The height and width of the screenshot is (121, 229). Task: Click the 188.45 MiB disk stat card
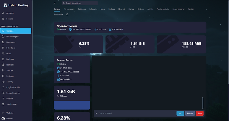pyautogui.click(x=181, y=45)
